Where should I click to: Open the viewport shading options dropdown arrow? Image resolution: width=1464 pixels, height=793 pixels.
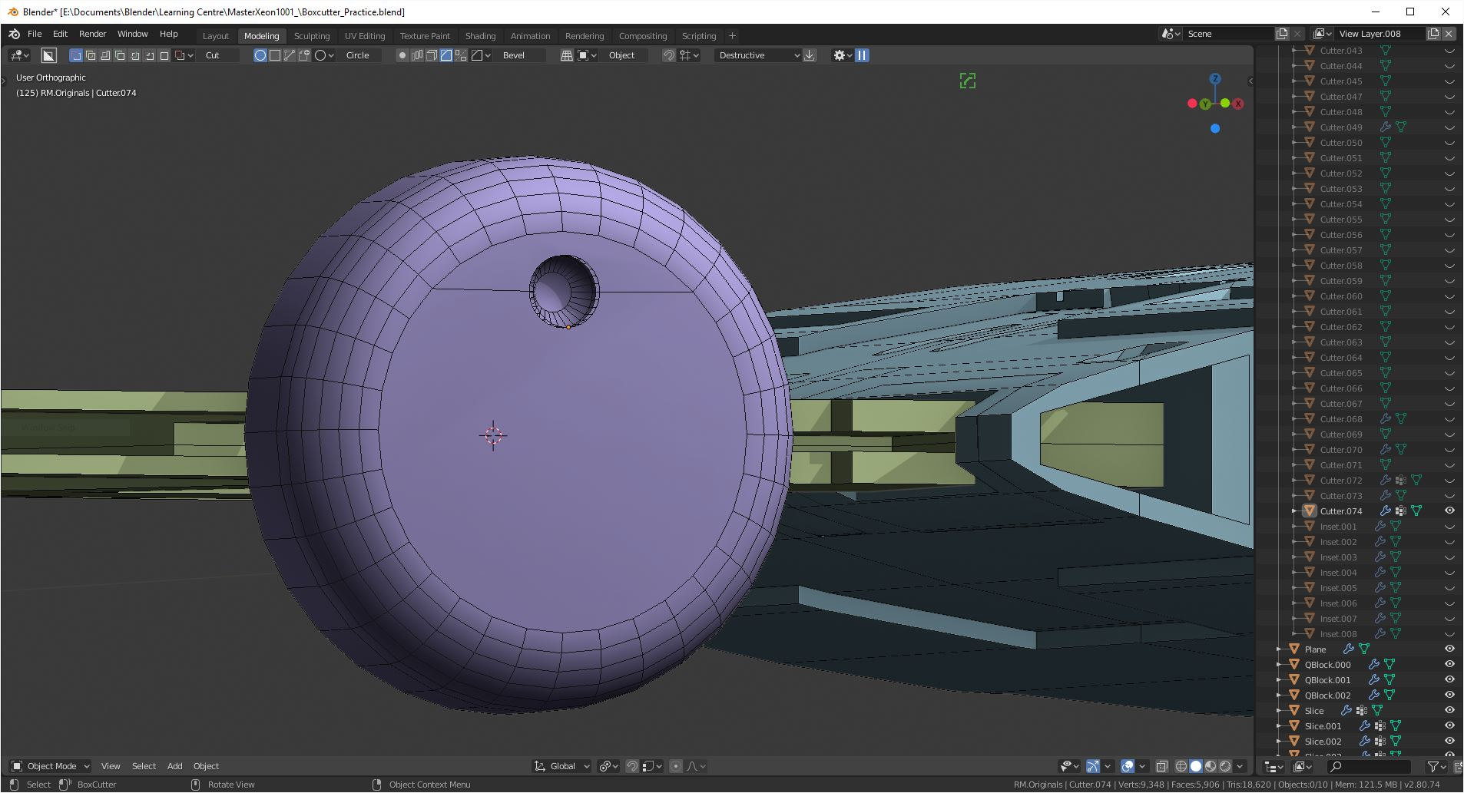click(x=1240, y=766)
